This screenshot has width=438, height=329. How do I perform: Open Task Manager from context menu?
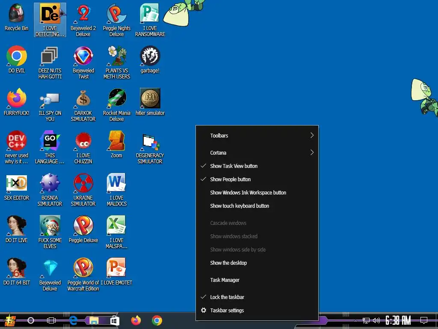coord(257,280)
